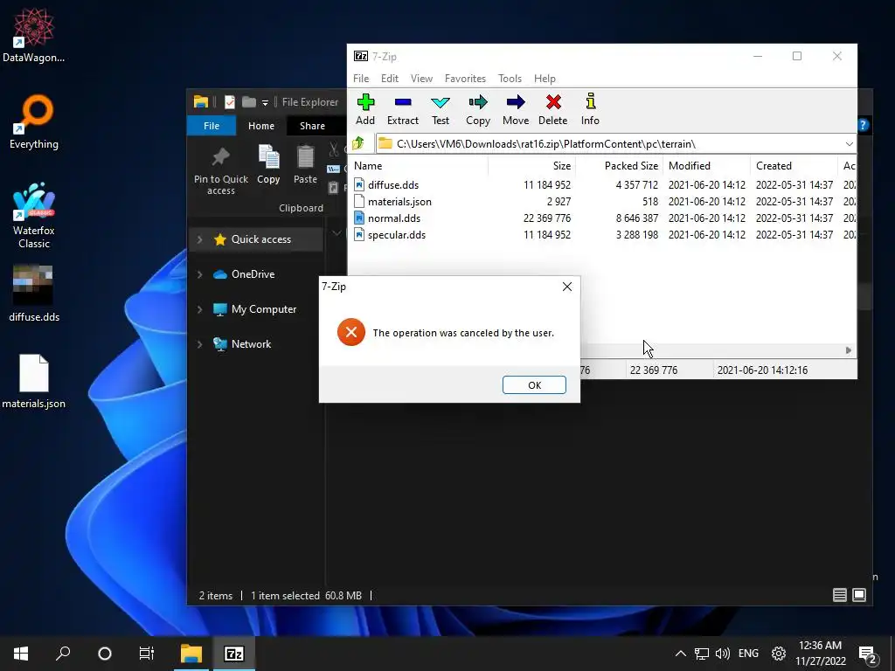Image resolution: width=895 pixels, height=671 pixels.
Task: Click the Add toolbar icon in 7-Zip
Action: coord(365,109)
